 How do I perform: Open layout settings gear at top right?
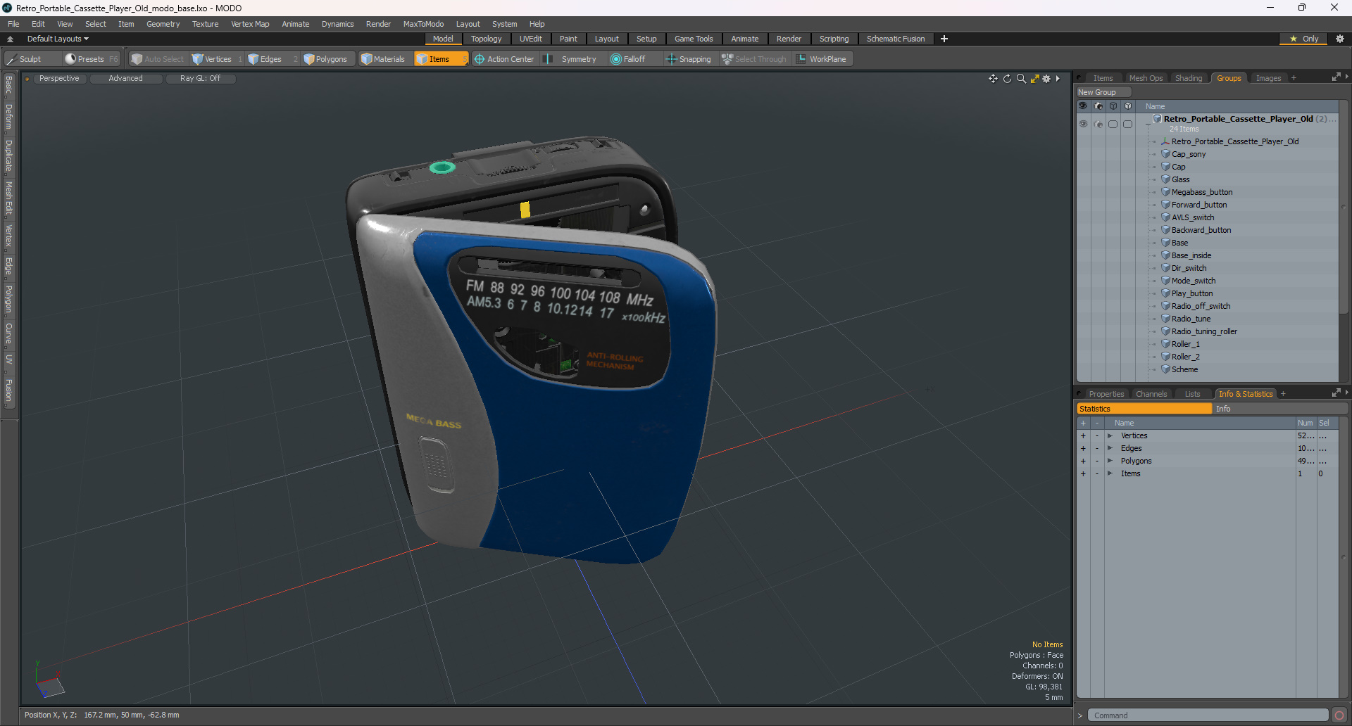[1340, 39]
